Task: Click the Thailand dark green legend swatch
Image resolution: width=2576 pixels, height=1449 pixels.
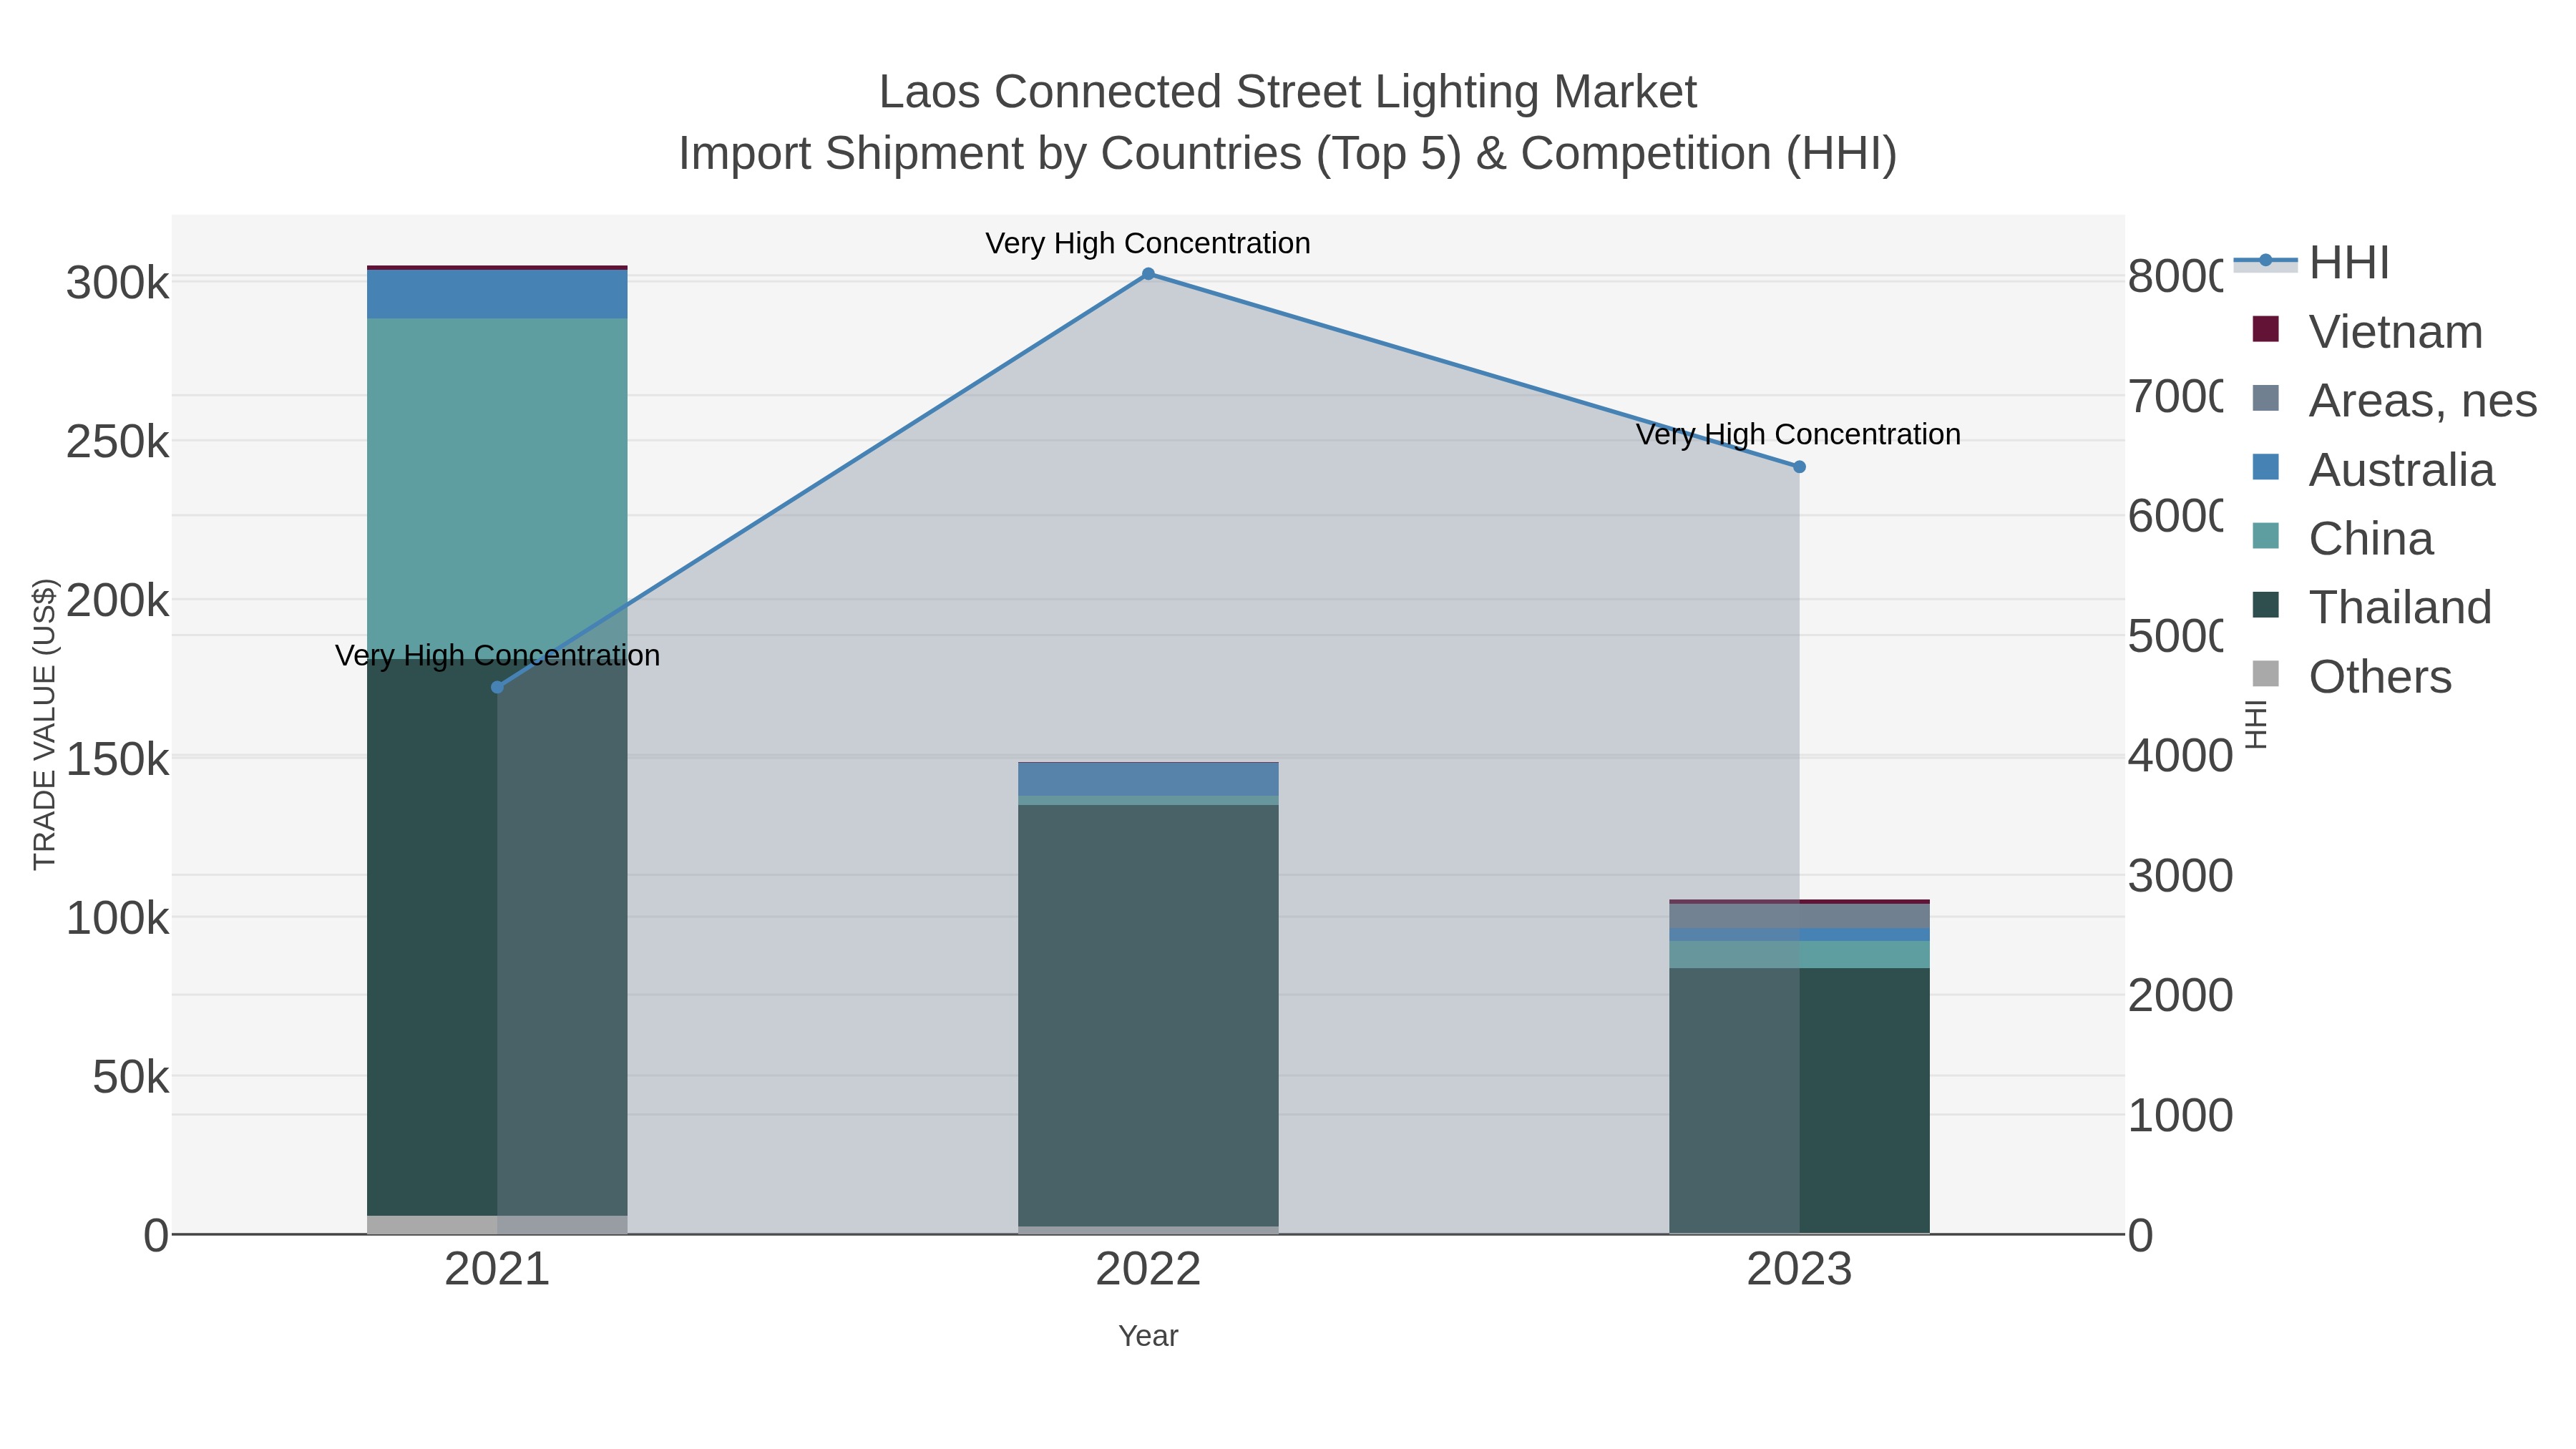Action: 2266,605
